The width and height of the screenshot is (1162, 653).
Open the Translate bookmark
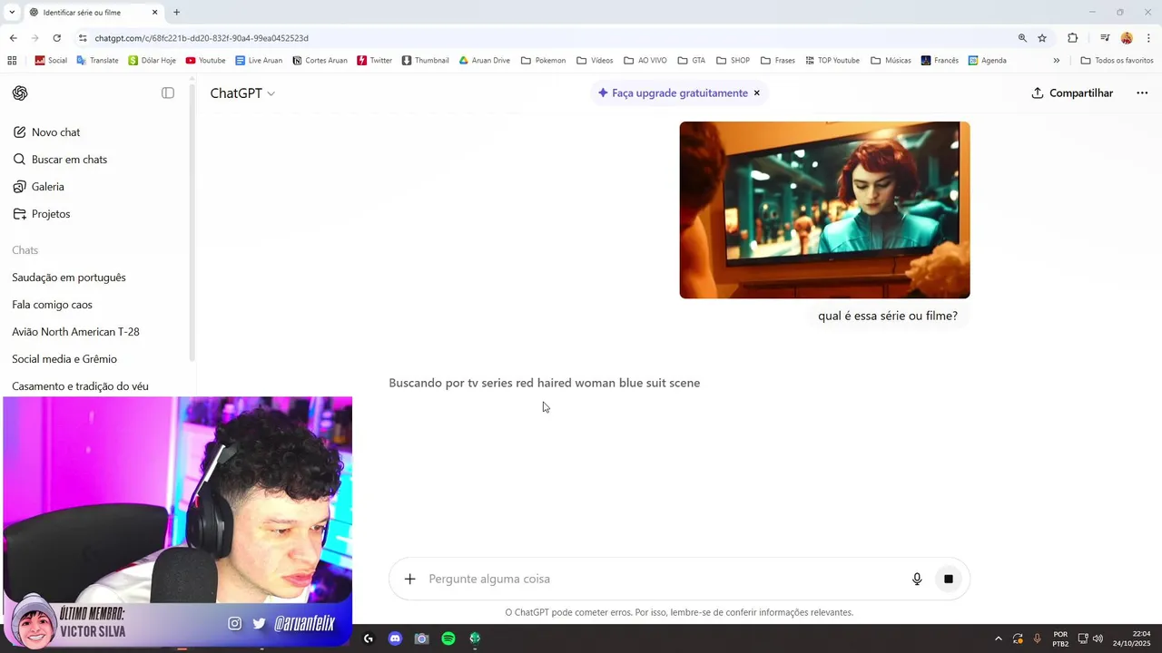(97, 61)
